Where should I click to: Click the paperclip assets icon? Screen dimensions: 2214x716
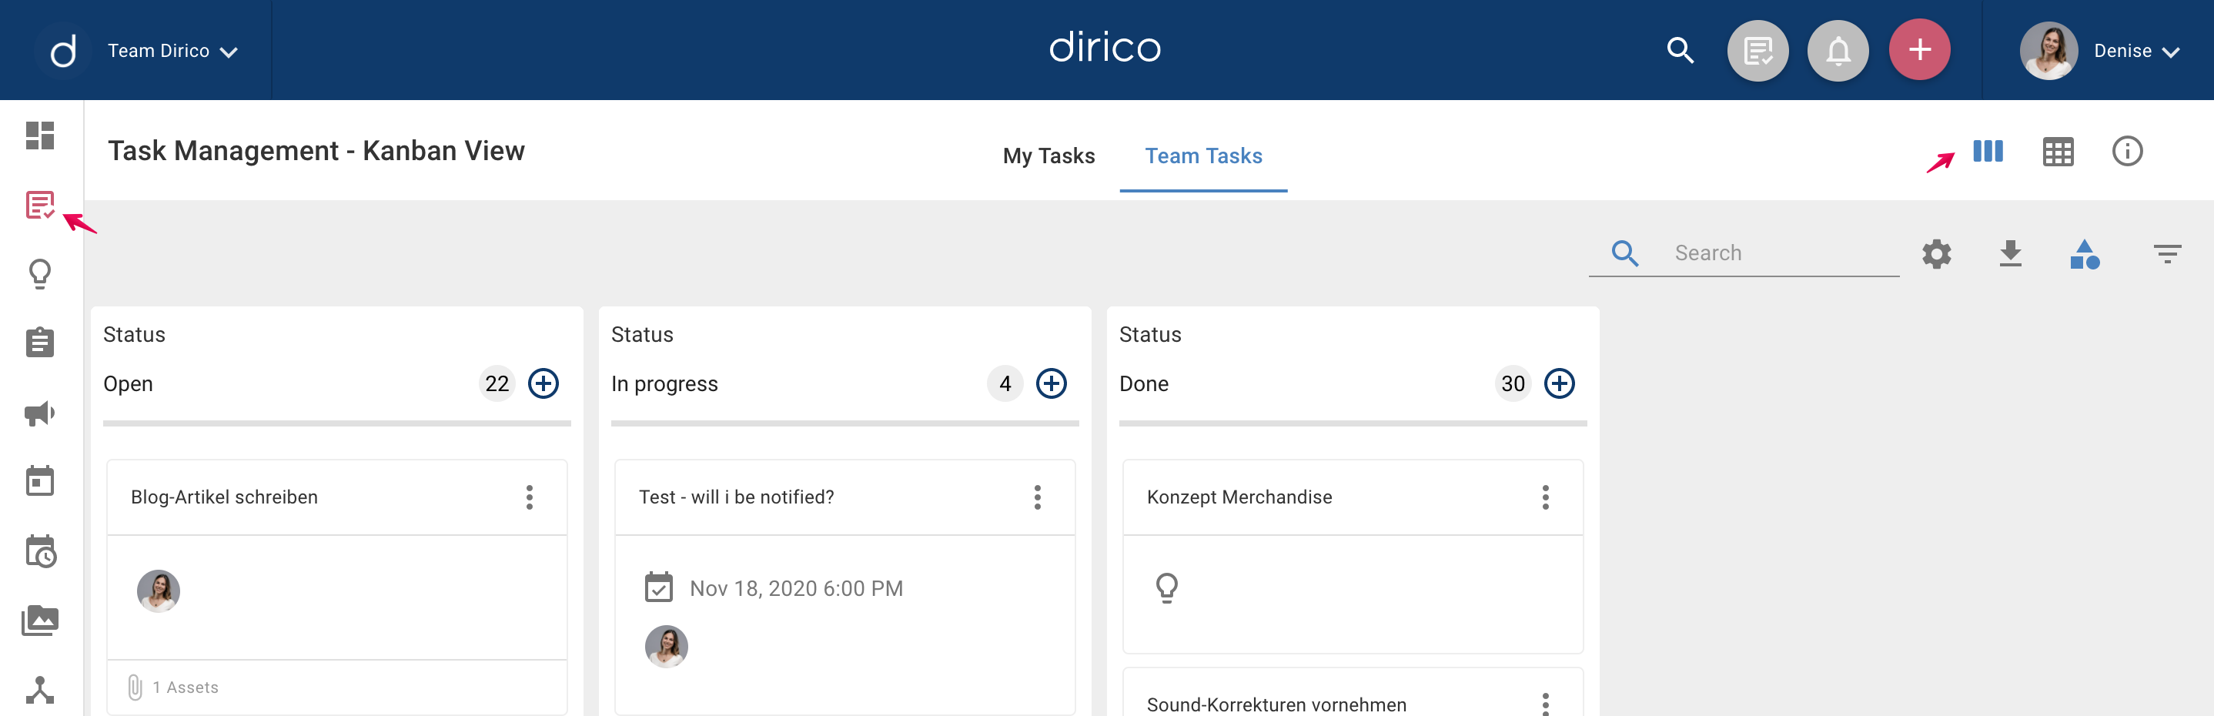click(x=135, y=687)
